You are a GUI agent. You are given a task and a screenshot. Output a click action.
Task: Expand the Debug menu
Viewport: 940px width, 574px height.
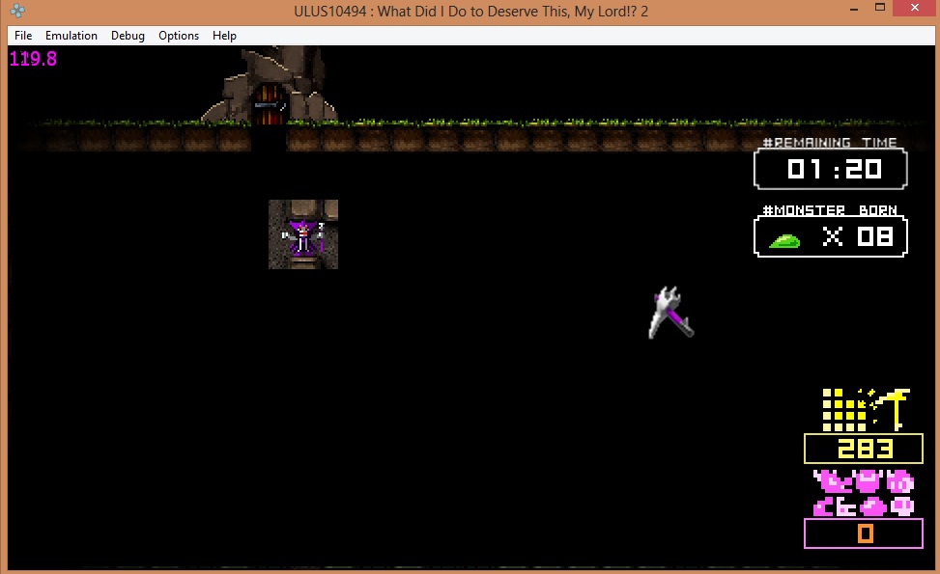point(128,36)
